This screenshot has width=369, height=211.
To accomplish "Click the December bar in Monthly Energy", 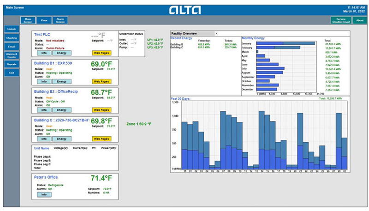I will (267, 89).
